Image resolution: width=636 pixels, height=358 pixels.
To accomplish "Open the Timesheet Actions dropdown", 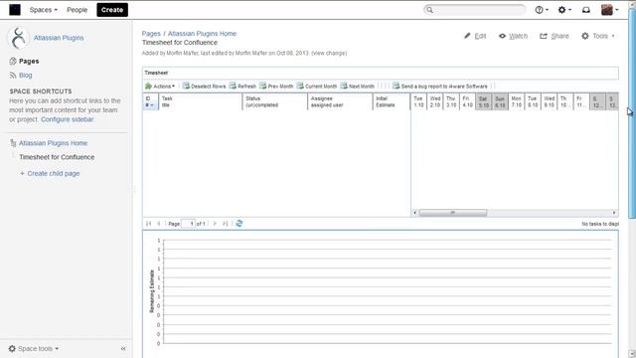I will click(x=160, y=87).
